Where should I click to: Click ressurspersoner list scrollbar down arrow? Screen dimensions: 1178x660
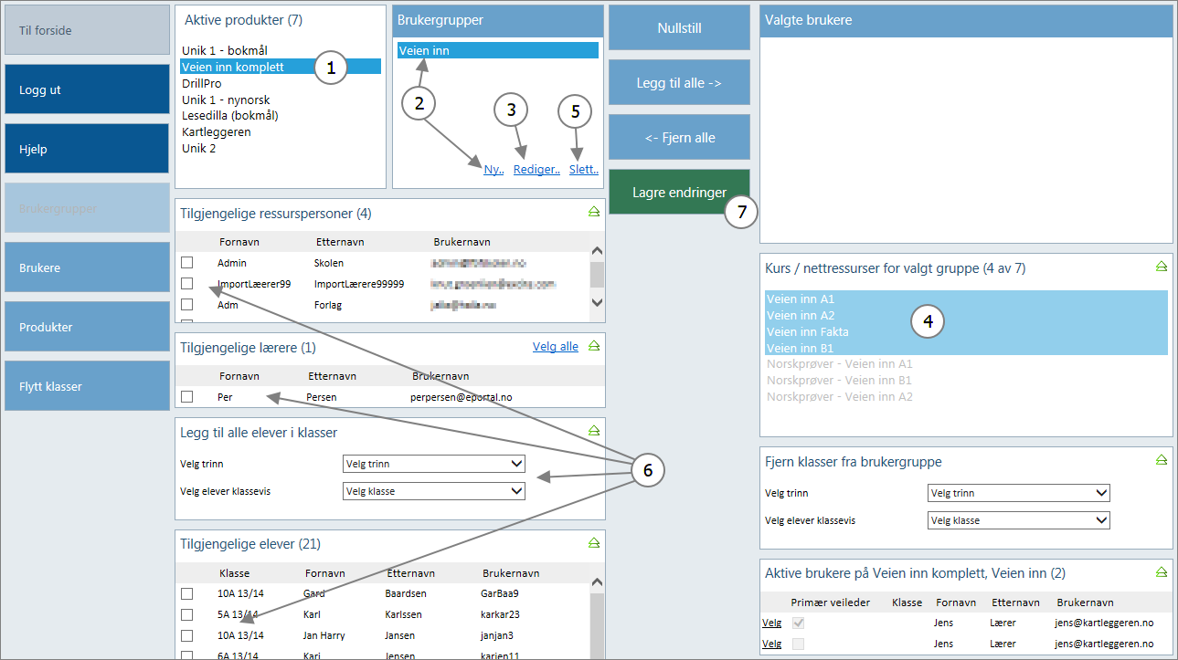[x=598, y=303]
